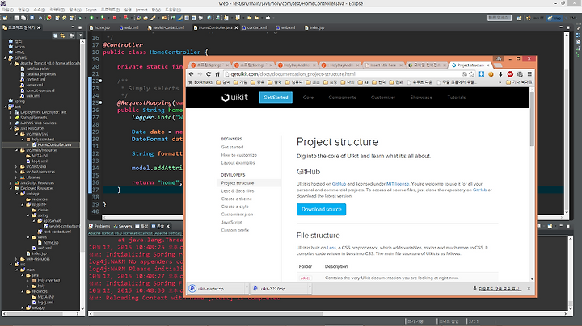The image size is (582, 326).
Task: Expand JAX-WS Web Services node
Action: (x=11, y=123)
